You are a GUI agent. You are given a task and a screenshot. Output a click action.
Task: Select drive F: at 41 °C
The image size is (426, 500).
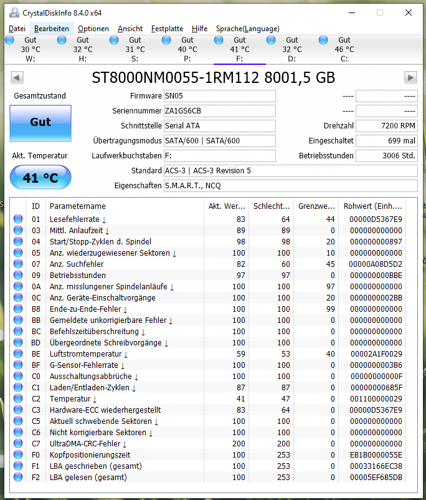(x=240, y=49)
